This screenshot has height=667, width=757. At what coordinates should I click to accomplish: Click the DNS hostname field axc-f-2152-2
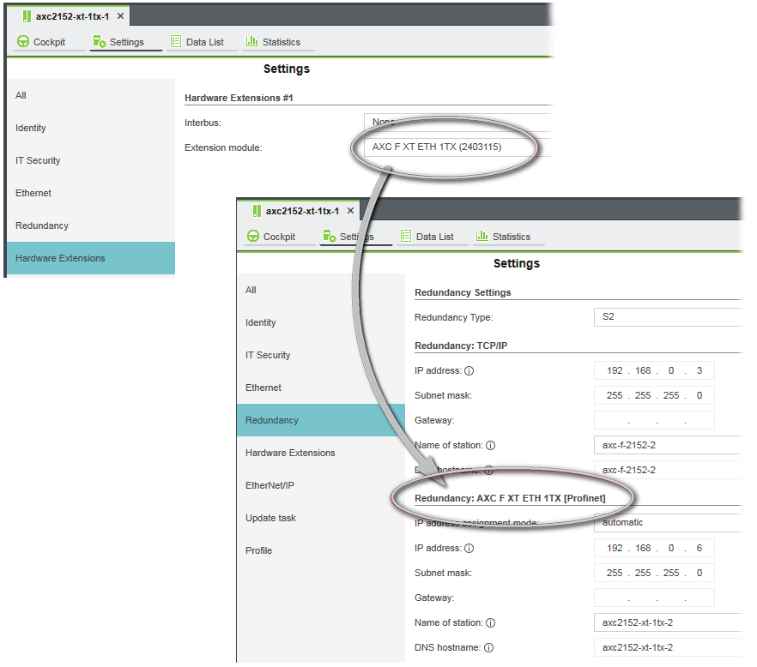668,470
